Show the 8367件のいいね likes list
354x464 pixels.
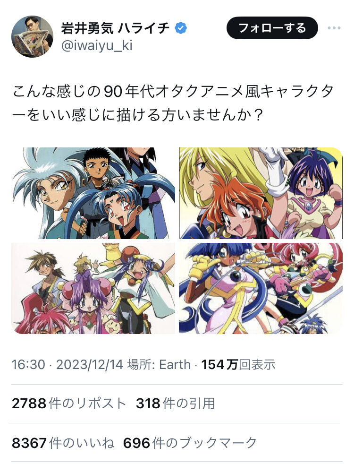pyautogui.click(x=63, y=443)
